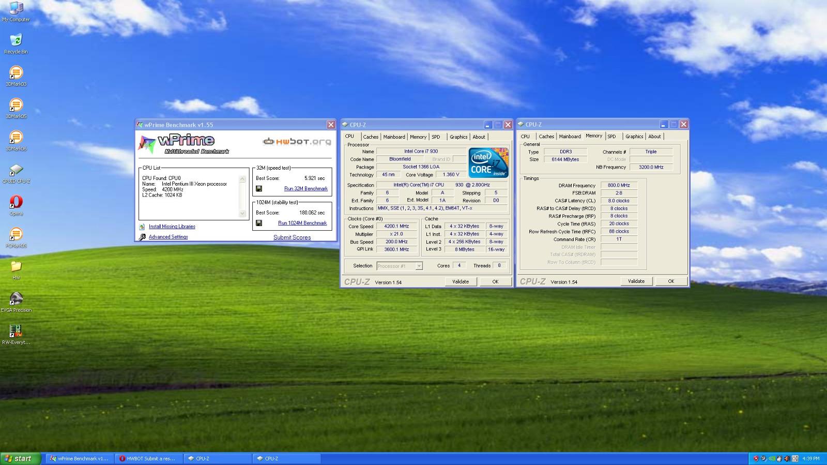The width and height of the screenshot is (827, 465).
Task: Click the wPrime icon in its title bar
Action: [x=140, y=125]
